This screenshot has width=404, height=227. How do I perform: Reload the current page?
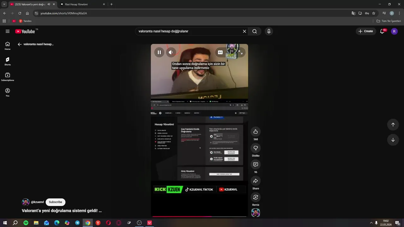pos(20,13)
